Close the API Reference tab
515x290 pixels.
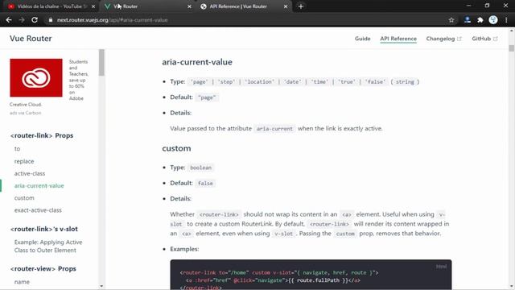coord(286,6)
